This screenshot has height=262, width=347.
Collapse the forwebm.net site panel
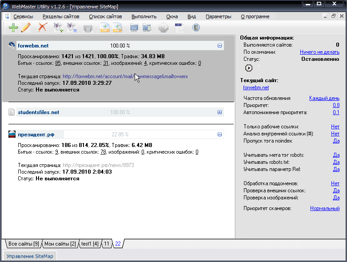tap(219, 45)
